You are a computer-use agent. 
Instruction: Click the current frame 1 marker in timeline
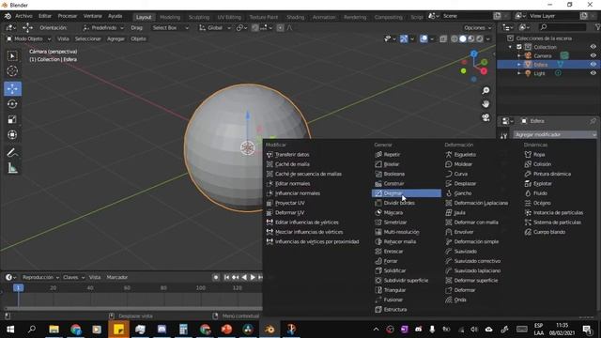(18, 287)
